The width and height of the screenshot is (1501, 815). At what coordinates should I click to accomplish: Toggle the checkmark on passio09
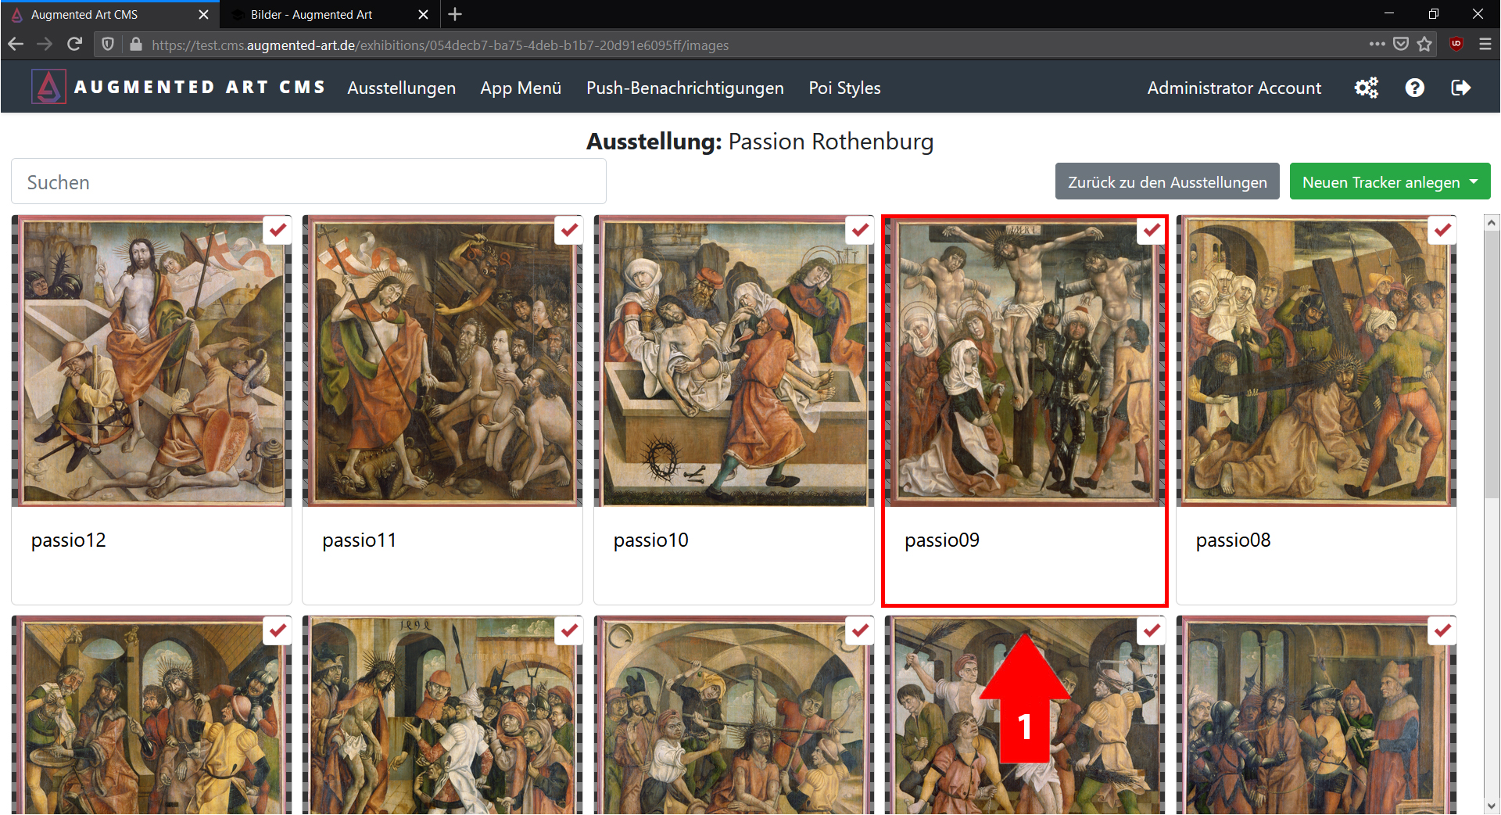(x=1152, y=230)
